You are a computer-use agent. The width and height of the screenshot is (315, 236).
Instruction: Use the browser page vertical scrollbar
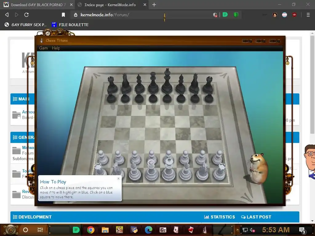(312, 85)
